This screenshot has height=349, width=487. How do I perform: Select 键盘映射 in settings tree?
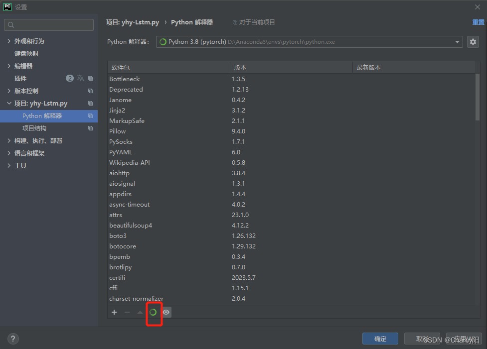pos(26,54)
